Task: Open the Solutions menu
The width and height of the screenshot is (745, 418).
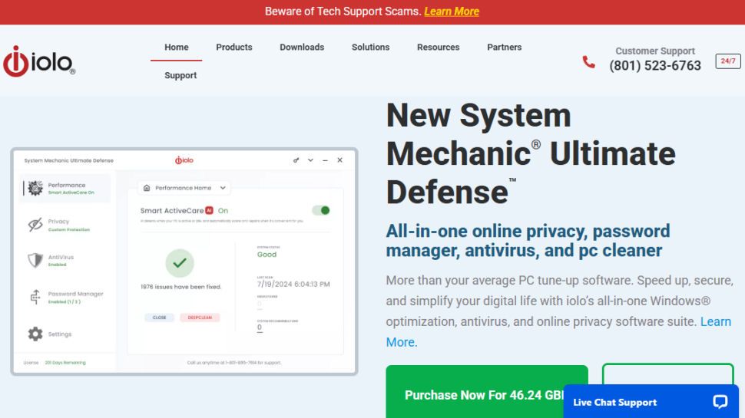Action: (371, 47)
